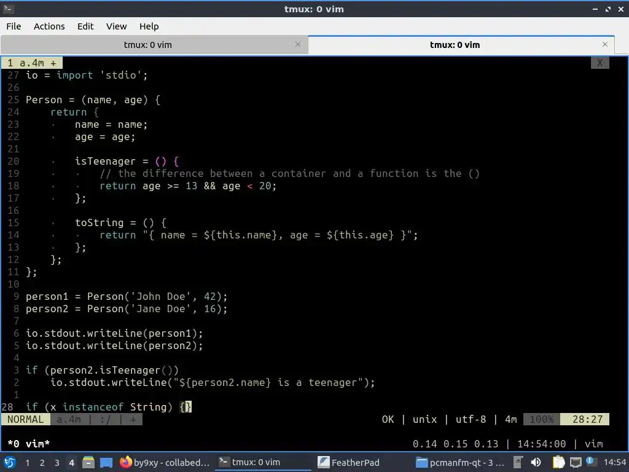
Task: Select the second, active tmux: 0 vim tab
Action: [455, 45]
